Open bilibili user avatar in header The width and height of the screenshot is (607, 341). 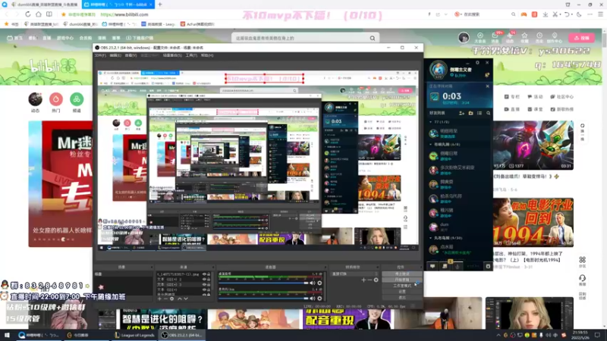(464, 37)
